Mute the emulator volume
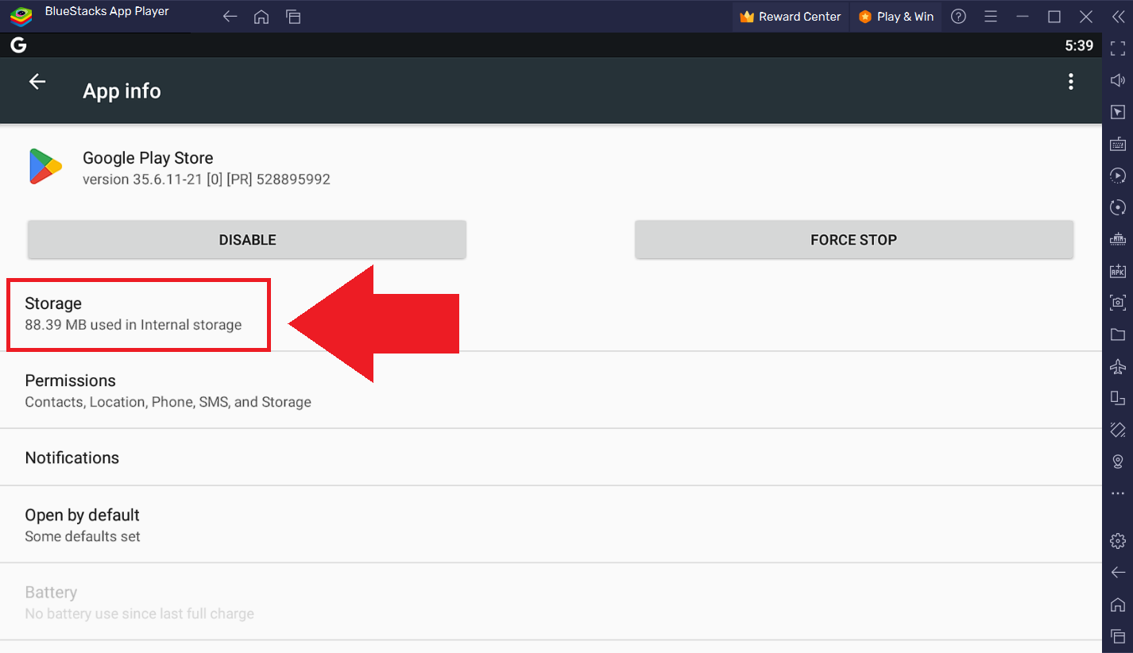Viewport: 1133px width, 653px height. 1117,80
